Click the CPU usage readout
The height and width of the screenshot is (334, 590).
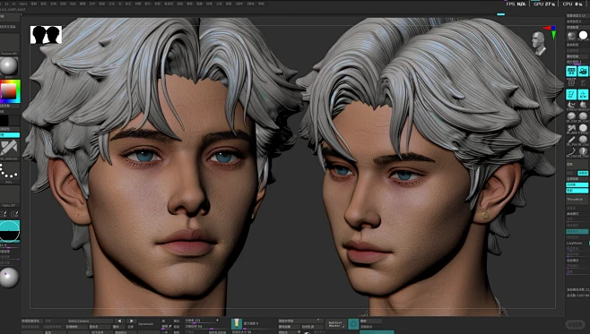tap(573, 4)
